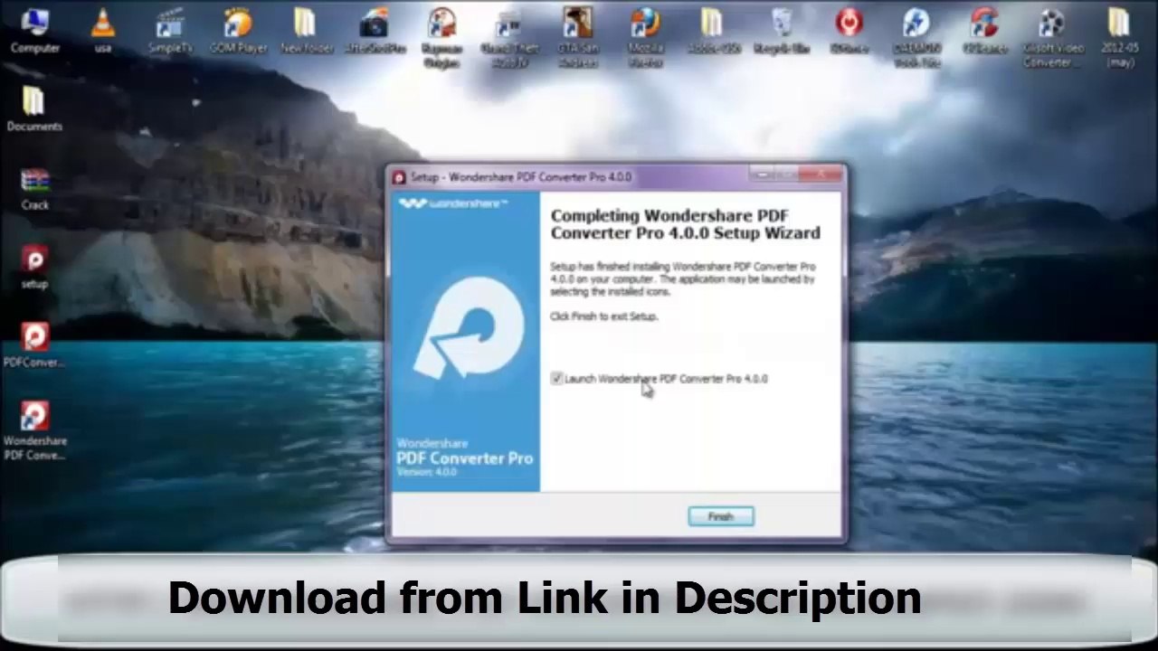
Task: Select the Crack archive desktop icon
Action: click(35, 187)
